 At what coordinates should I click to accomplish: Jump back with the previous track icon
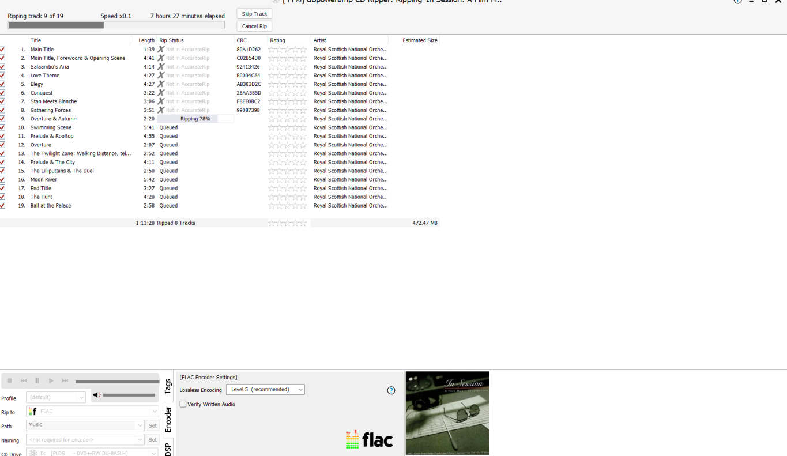click(24, 380)
